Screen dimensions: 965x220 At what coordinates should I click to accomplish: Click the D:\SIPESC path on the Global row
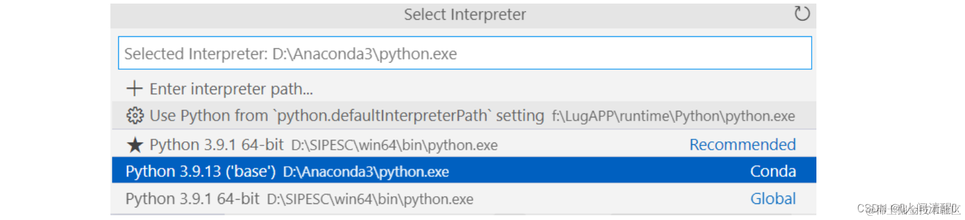370,199
